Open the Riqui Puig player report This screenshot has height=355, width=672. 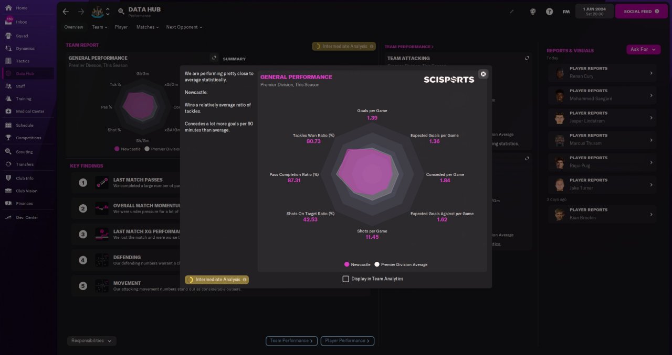pos(602,162)
